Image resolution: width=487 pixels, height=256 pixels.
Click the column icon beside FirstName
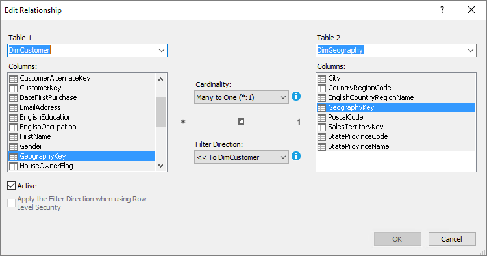(x=14, y=137)
